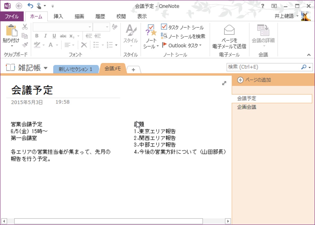Click the Paste clipboard icon
The height and width of the screenshot is (225, 315).
pos(11,31)
